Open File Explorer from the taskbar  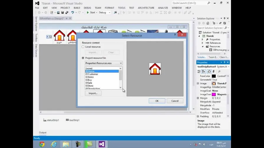[66, 144]
